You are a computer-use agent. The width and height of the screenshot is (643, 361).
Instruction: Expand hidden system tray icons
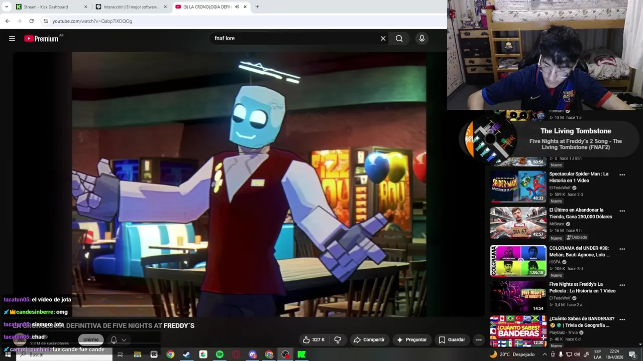coord(545,354)
